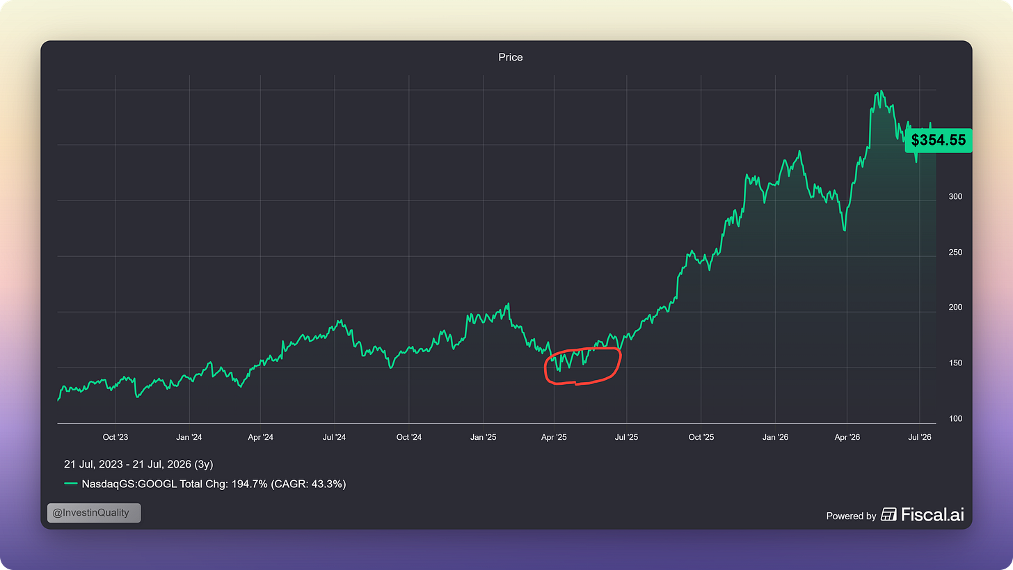
Task: Click the Jul '26 x-axis label
Action: (x=920, y=437)
